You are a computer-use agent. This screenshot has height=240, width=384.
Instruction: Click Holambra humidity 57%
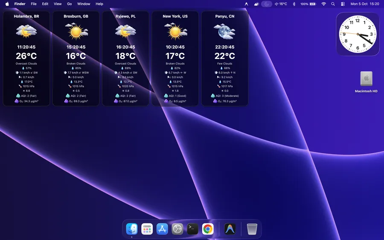click(x=27, y=68)
